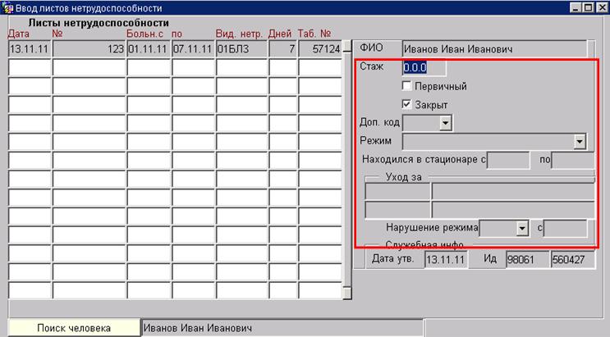Screen dimensions: 610x337
Task: Click the Ид field with 98061
Action: pos(528,259)
